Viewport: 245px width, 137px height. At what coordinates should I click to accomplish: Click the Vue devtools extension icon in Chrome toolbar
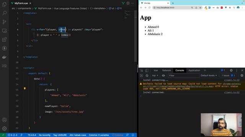(x=226, y=8)
